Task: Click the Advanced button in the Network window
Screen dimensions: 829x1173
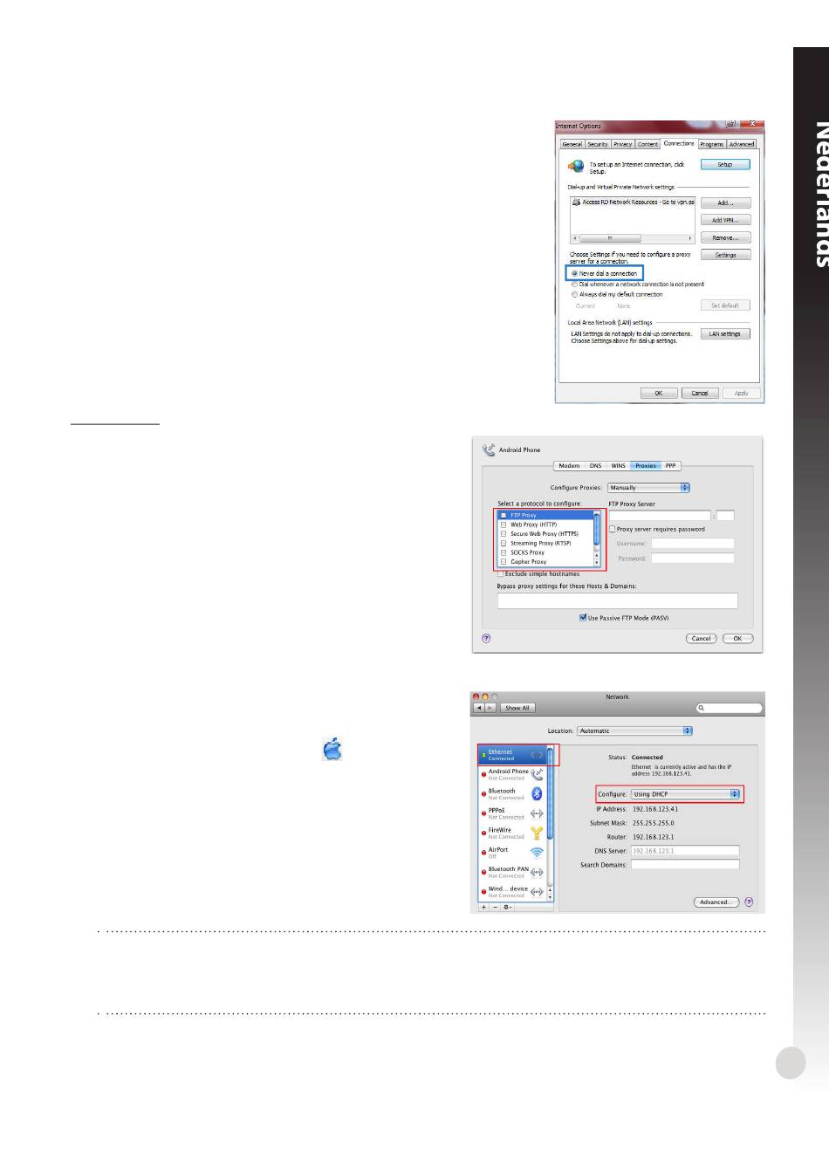Action: [x=716, y=902]
